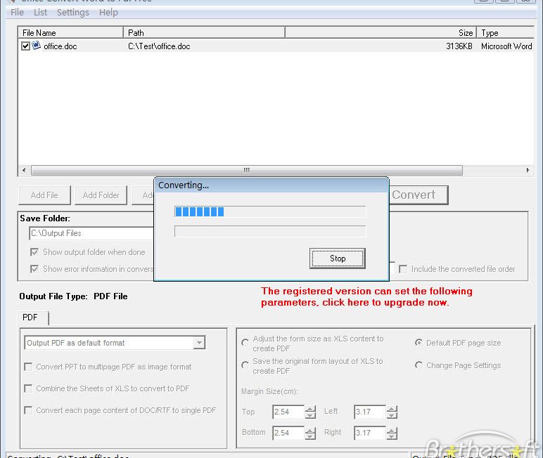Open the Settings menu
Screen dimensions: 543x458
click(73, 13)
